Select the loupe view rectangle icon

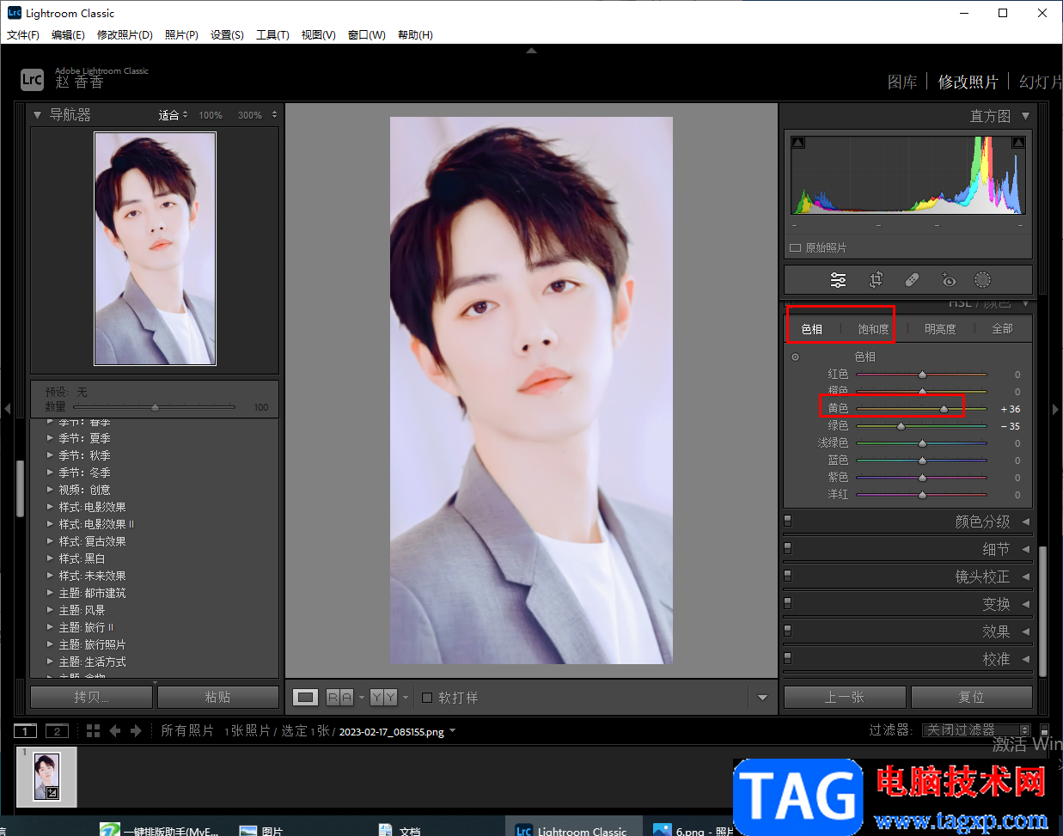pyautogui.click(x=305, y=698)
